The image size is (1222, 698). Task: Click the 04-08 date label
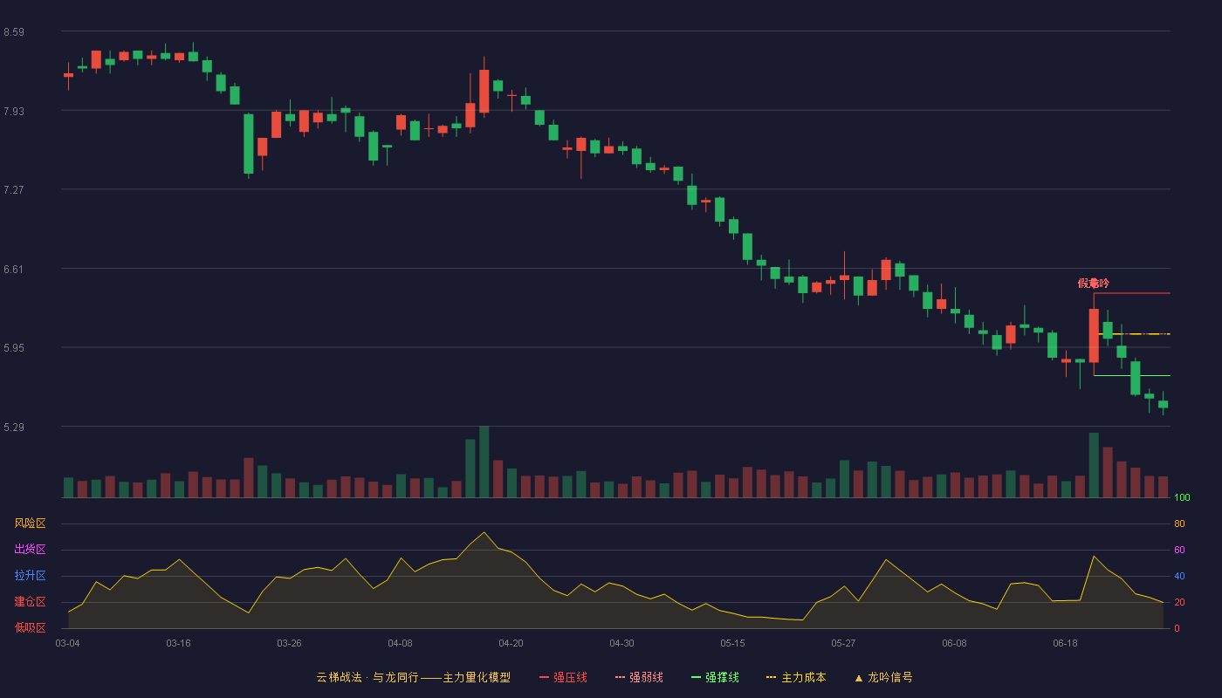pos(400,643)
